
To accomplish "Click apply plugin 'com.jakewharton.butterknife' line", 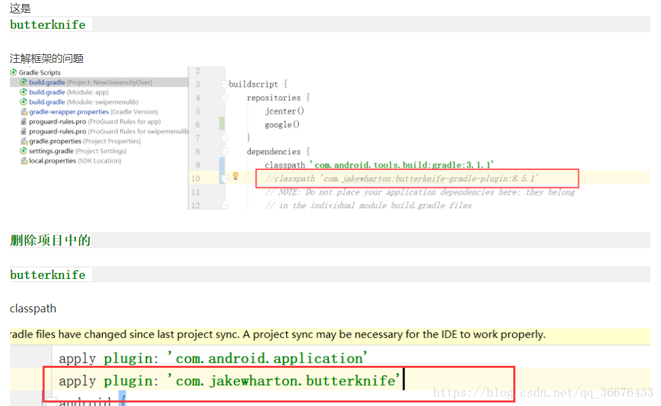I will click(229, 381).
